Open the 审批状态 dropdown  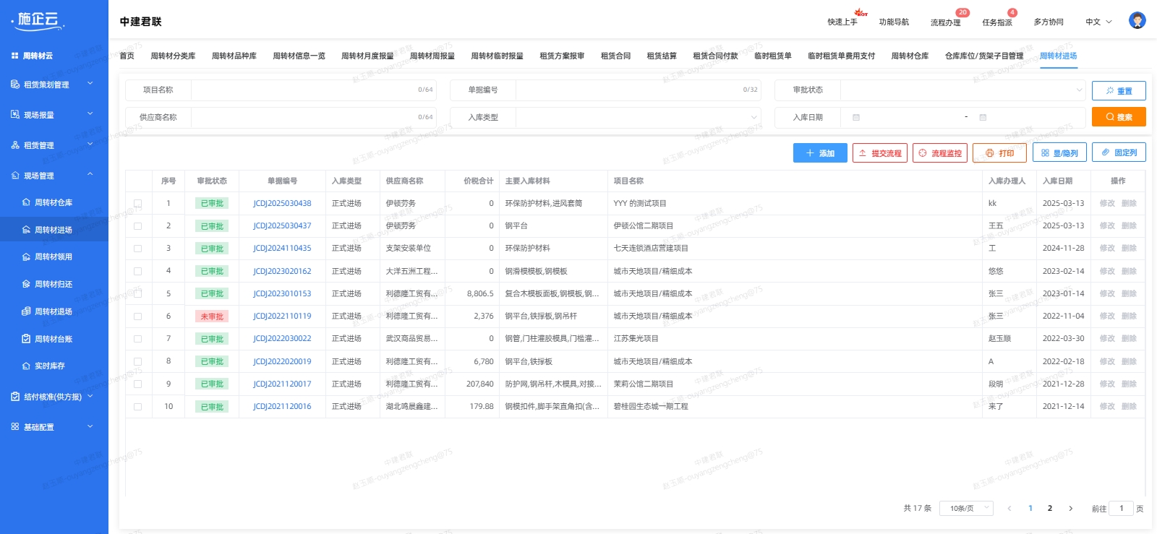963,90
